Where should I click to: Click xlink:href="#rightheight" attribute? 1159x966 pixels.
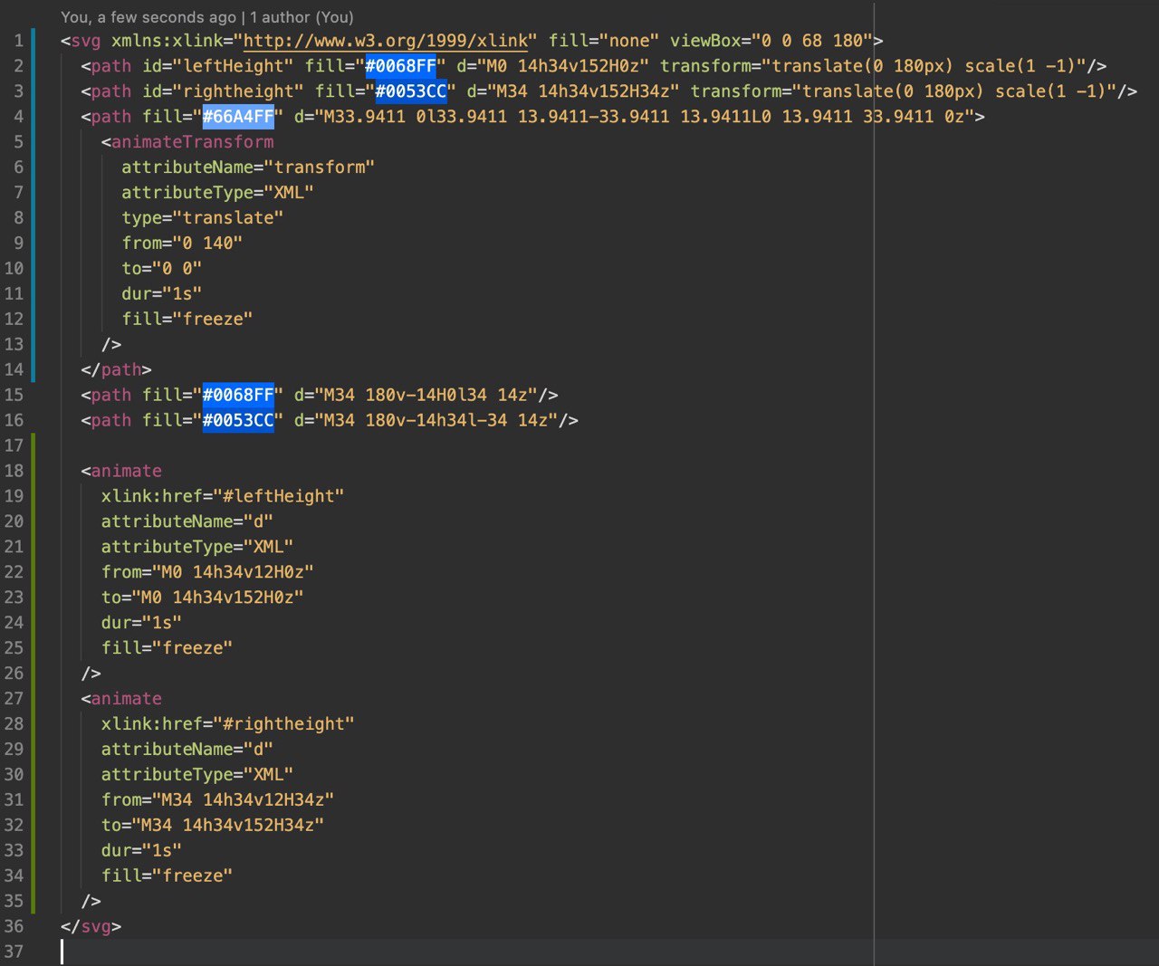click(228, 724)
